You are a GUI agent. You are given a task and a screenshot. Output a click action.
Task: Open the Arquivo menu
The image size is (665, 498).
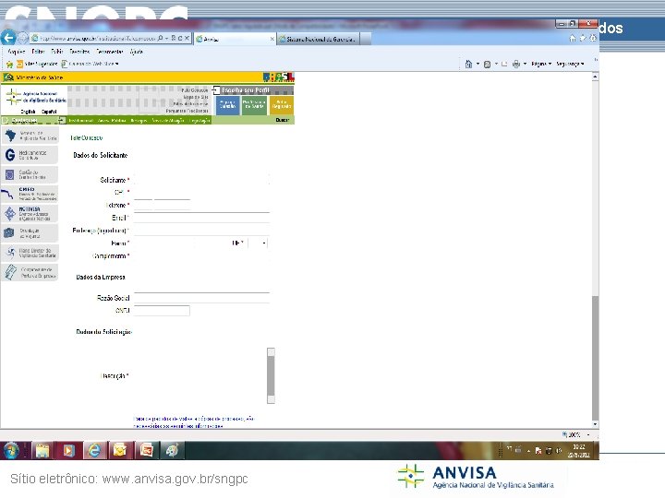point(17,52)
